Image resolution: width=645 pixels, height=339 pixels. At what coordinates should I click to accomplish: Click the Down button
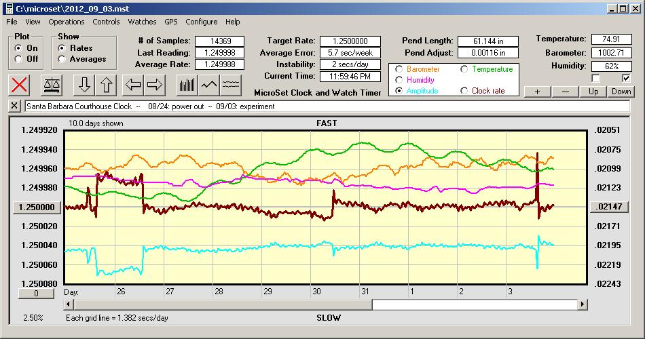[621, 92]
